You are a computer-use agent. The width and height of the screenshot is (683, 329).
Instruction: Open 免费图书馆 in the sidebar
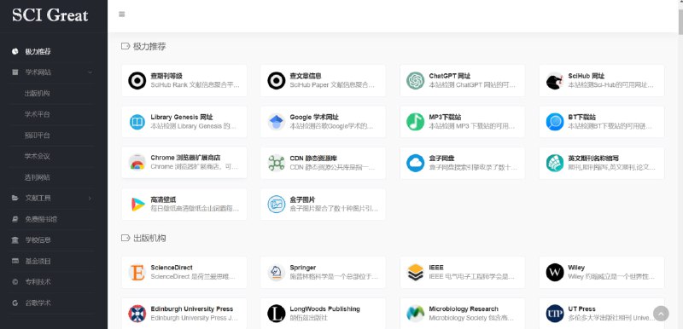pyautogui.click(x=41, y=219)
